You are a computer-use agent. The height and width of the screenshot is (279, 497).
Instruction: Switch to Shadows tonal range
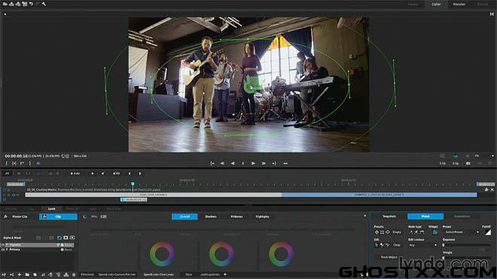pos(211,217)
